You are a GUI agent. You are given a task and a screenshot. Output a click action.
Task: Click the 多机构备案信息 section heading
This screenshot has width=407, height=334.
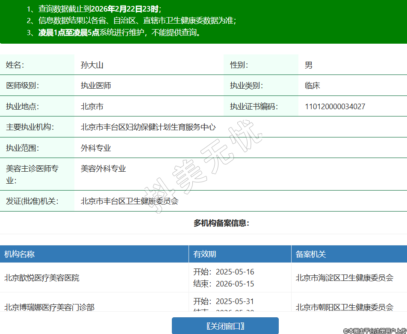tap(221, 223)
